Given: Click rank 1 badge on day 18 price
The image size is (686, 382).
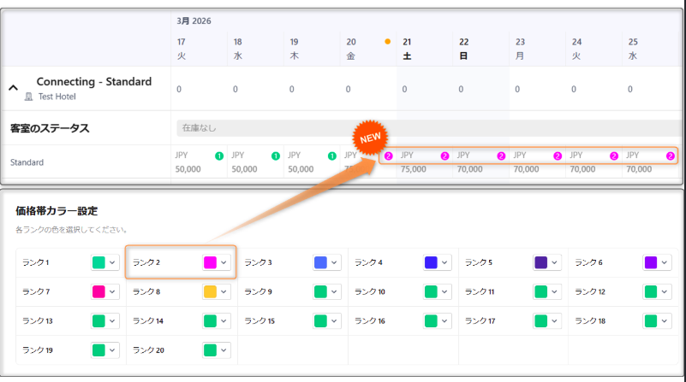Looking at the screenshot, I should pos(276,156).
